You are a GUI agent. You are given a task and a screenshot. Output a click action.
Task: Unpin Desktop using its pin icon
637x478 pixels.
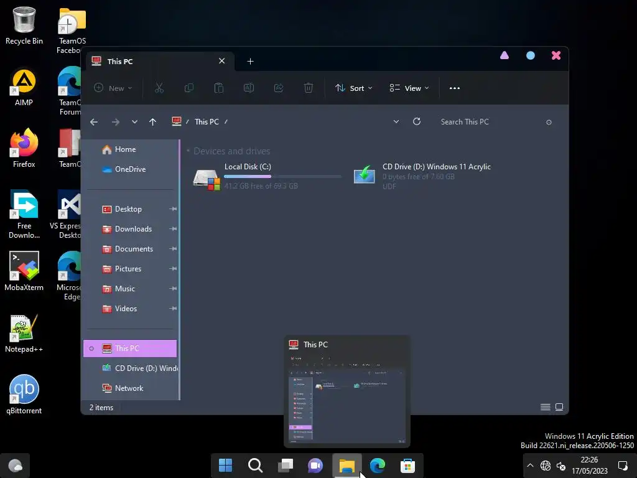click(x=173, y=209)
